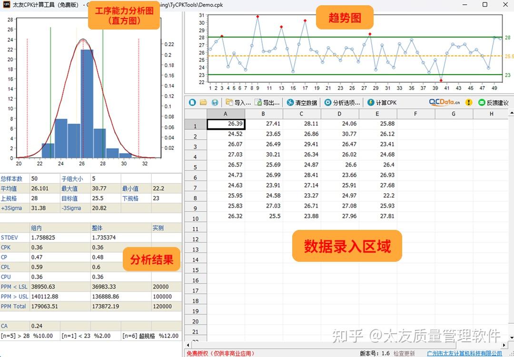Image resolution: width=514 pixels, height=357 pixels.
Task: Click the CPK app icon in title bar
Action: (x=6, y=4)
